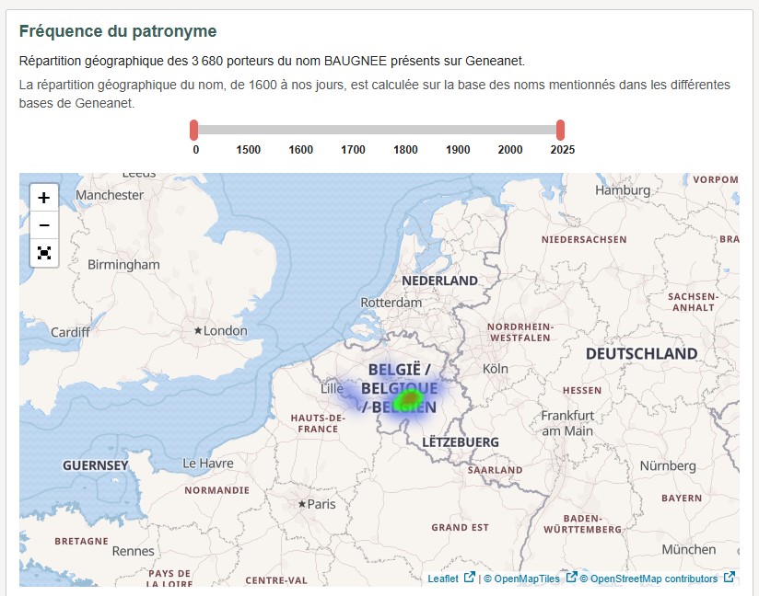
Task: Click the slider track above 1800
Action: click(405, 130)
